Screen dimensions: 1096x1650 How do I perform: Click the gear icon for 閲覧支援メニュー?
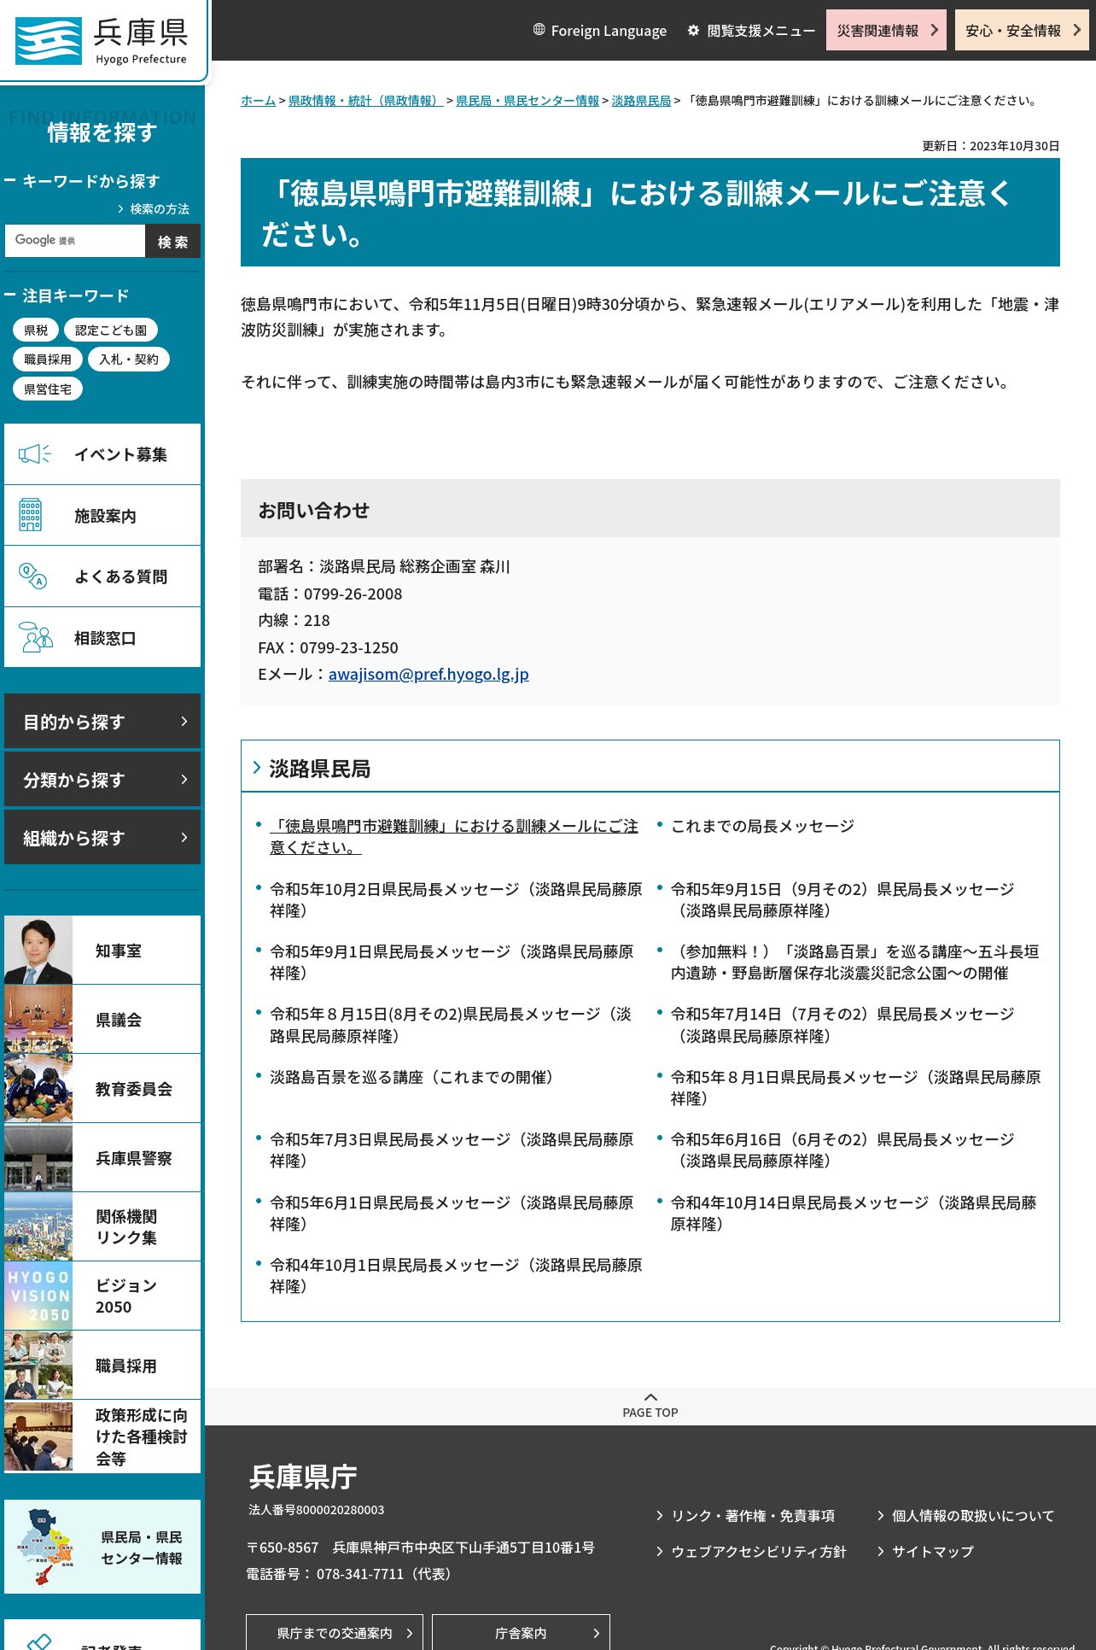(x=693, y=30)
